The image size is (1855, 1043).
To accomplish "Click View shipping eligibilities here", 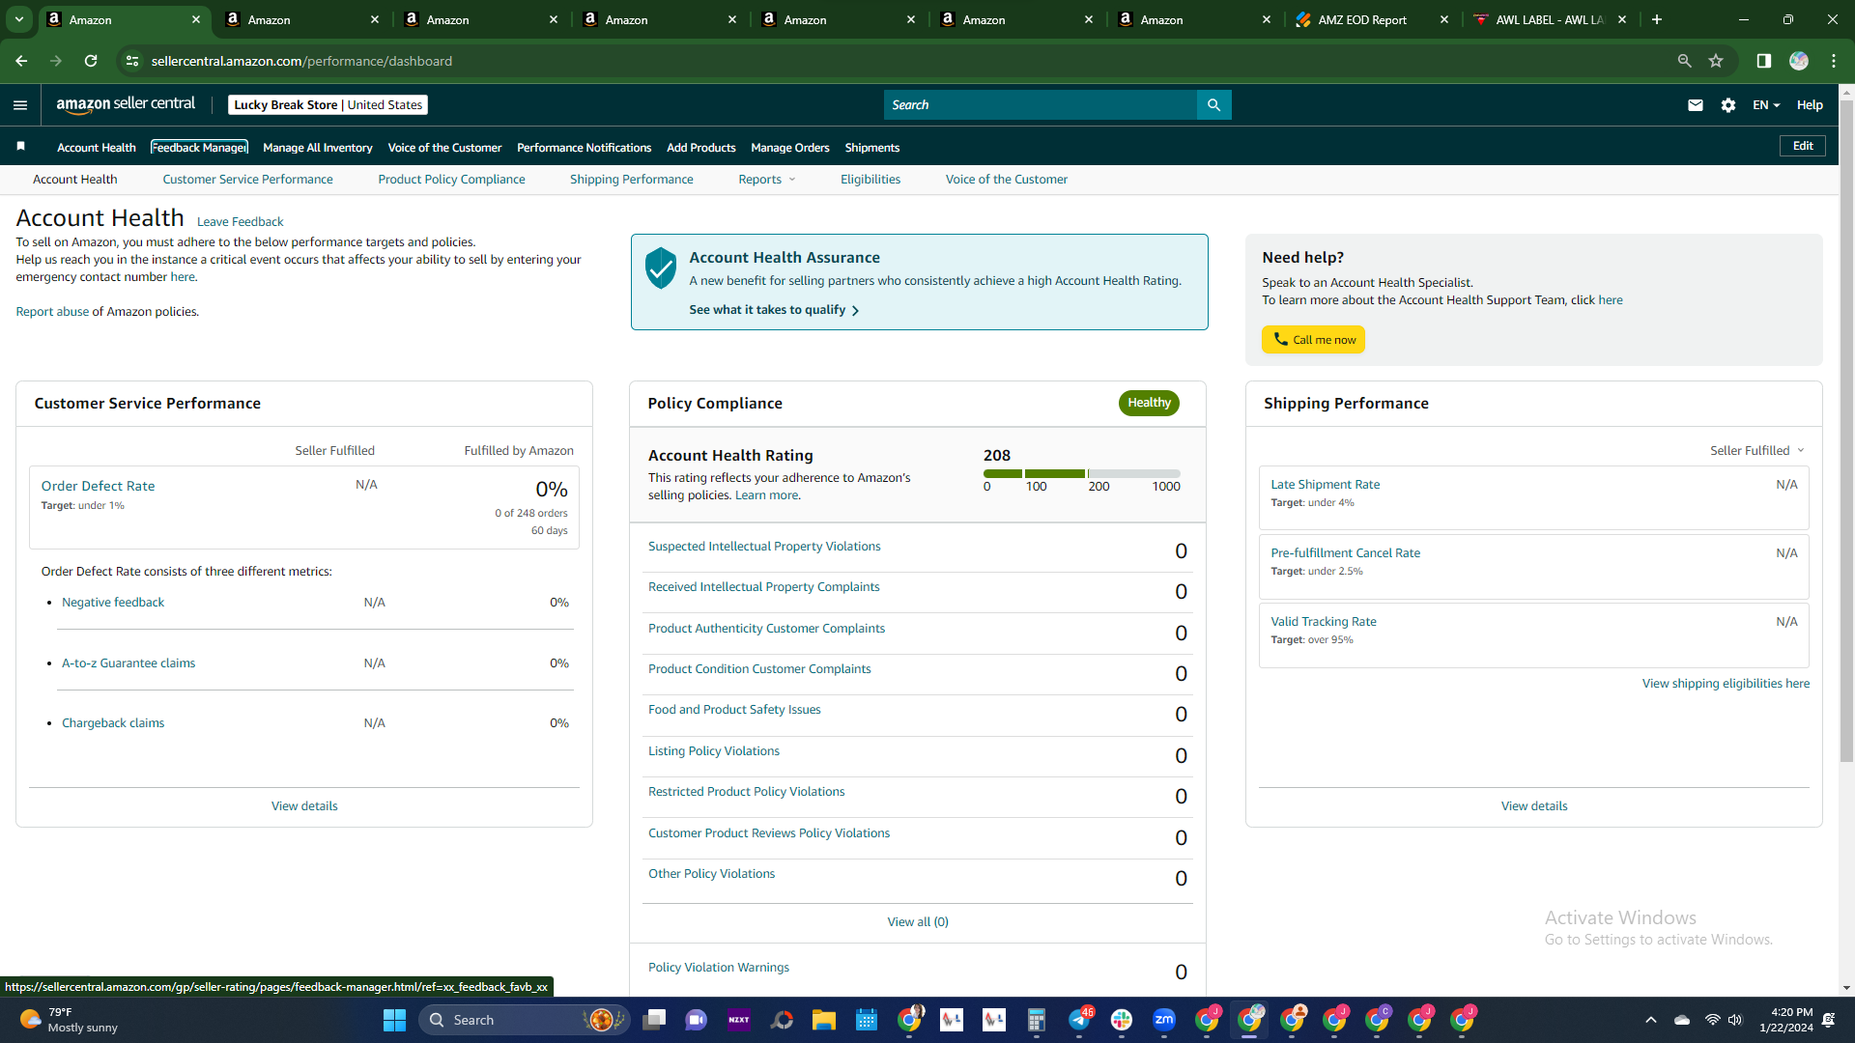I will [x=1726, y=684].
